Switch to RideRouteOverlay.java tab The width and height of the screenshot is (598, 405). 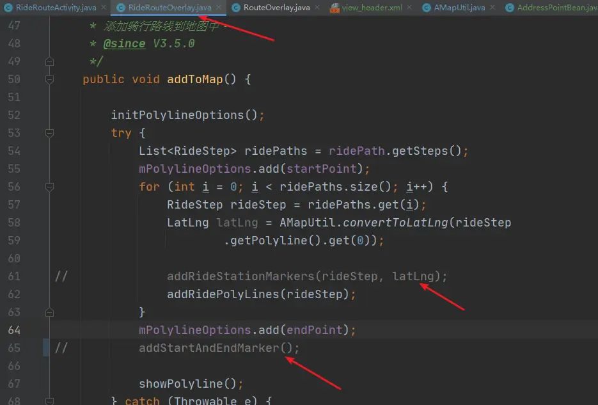point(169,7)
